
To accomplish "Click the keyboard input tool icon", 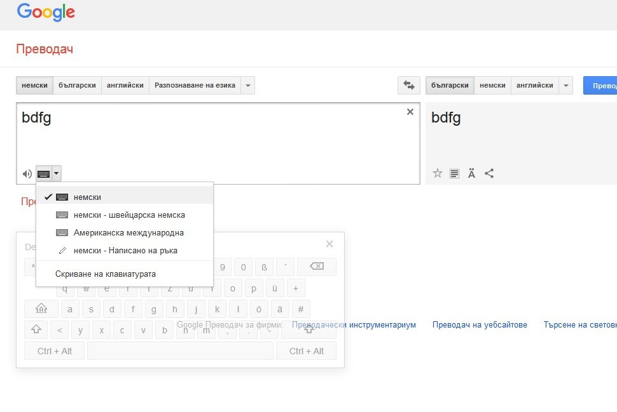I will tap(43, 173).
